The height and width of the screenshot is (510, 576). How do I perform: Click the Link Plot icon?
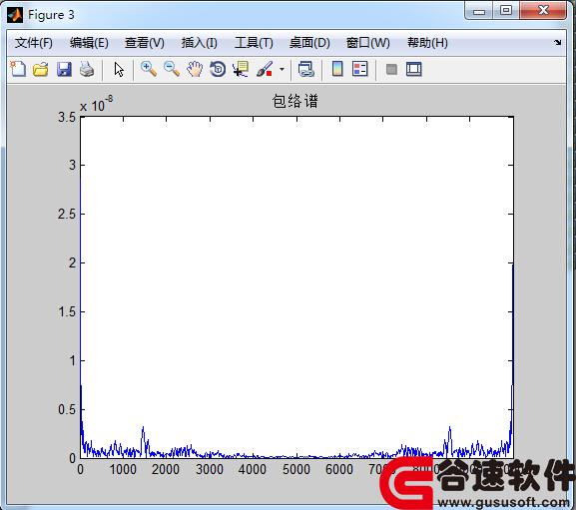tap(306, 69)
